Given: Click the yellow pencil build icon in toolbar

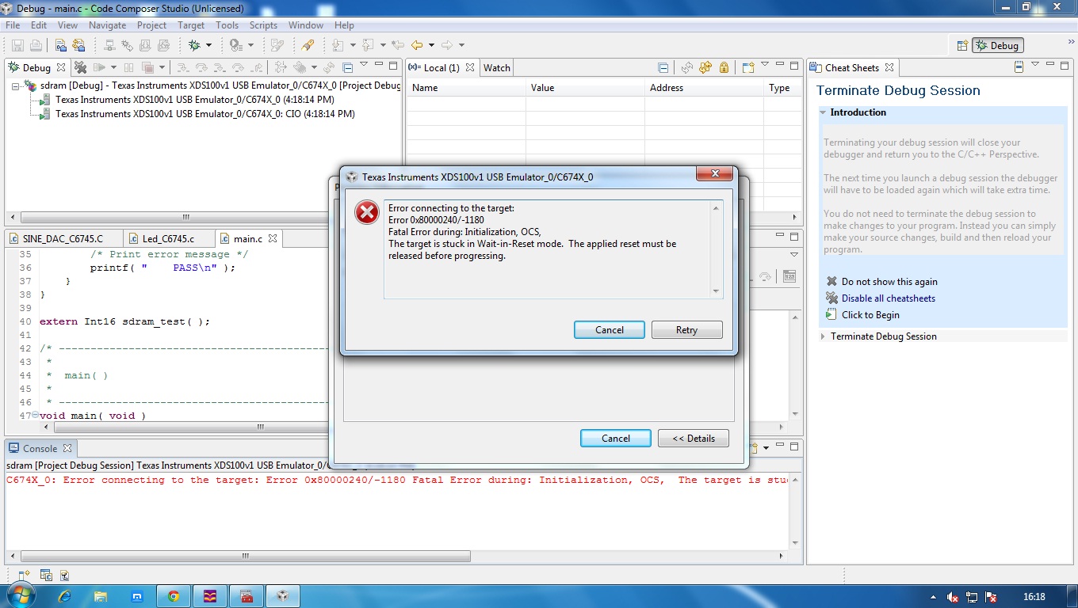Looking at the screenshot, I should [x=308, y=46].
